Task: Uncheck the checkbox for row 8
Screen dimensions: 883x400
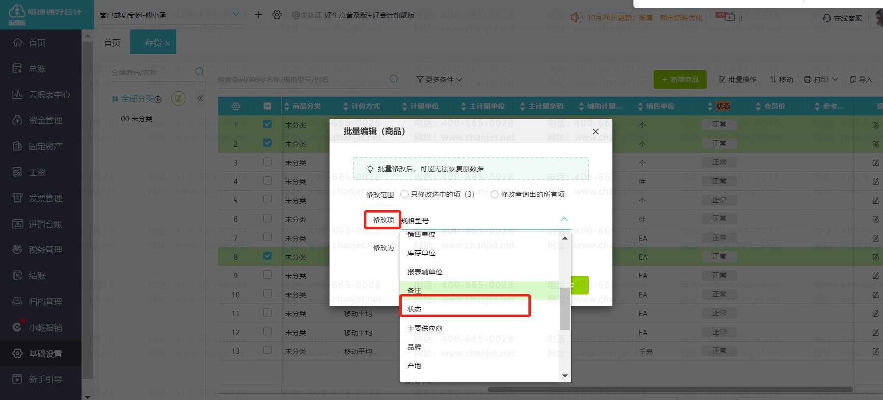Action: pyautogui.click(x=267, y=256)
